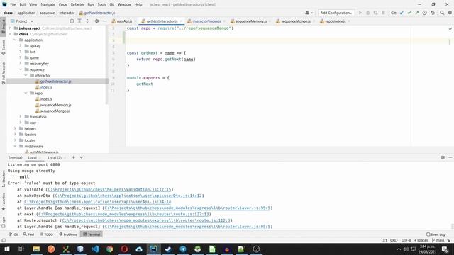Open IDE settings gear in top toolbar

pos(450,13)
